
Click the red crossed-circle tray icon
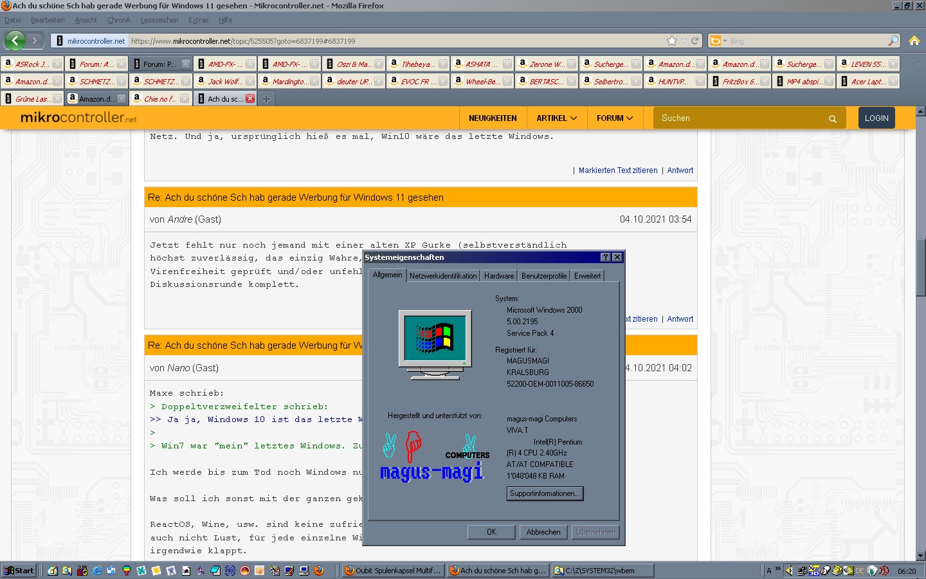[884, 571]
